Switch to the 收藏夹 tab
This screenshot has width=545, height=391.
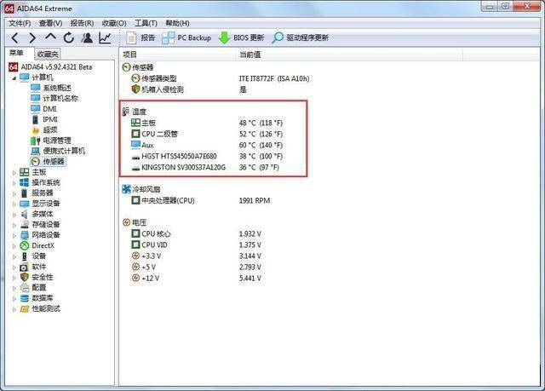[48, 55]
